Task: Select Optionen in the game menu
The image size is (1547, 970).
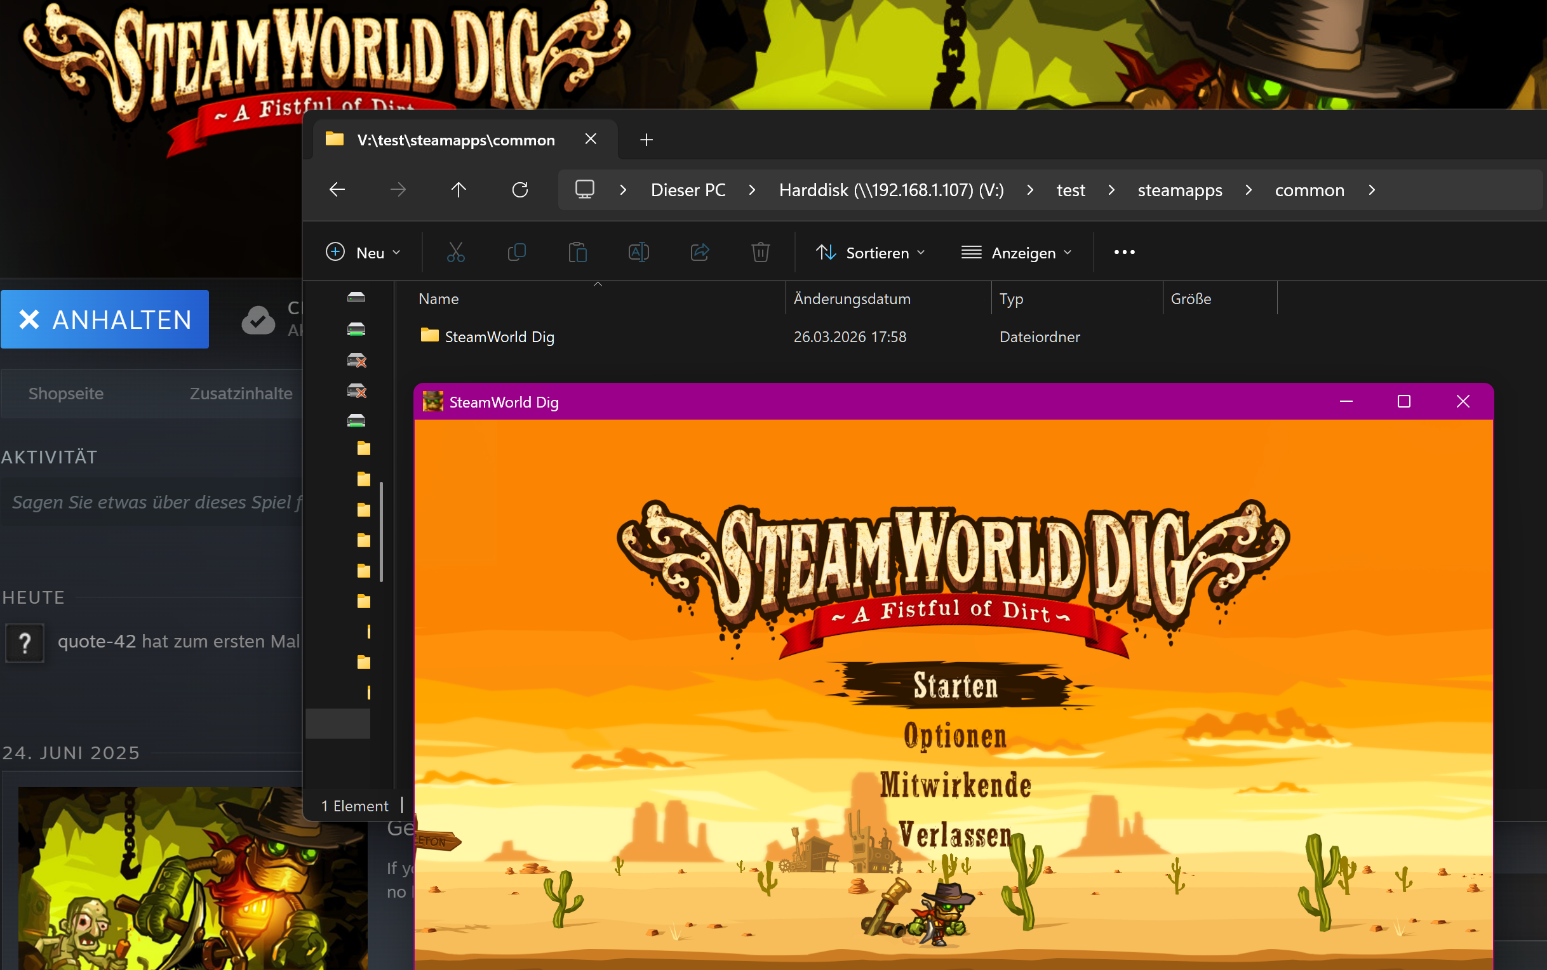Action: [954, 736]
